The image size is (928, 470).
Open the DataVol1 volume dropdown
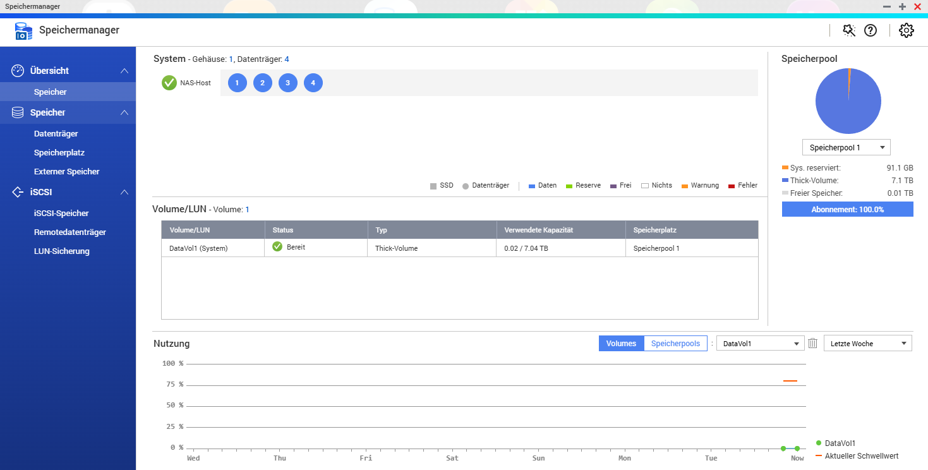coord(761,343)
